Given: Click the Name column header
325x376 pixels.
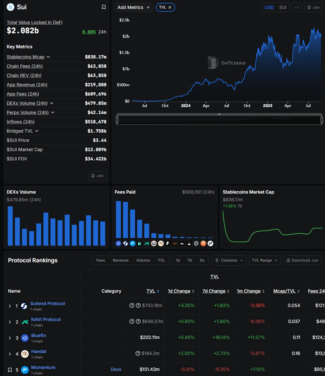Looking at the screenshot, I should click(14, 291).
